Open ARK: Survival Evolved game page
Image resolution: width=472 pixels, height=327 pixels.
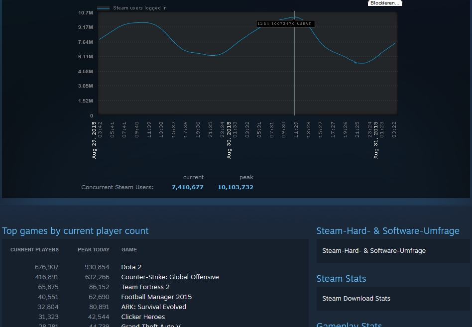point(153,307)
